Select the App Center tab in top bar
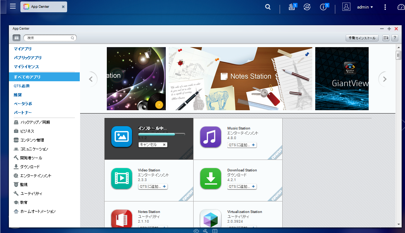405x233 pixels. coord(44,7)
